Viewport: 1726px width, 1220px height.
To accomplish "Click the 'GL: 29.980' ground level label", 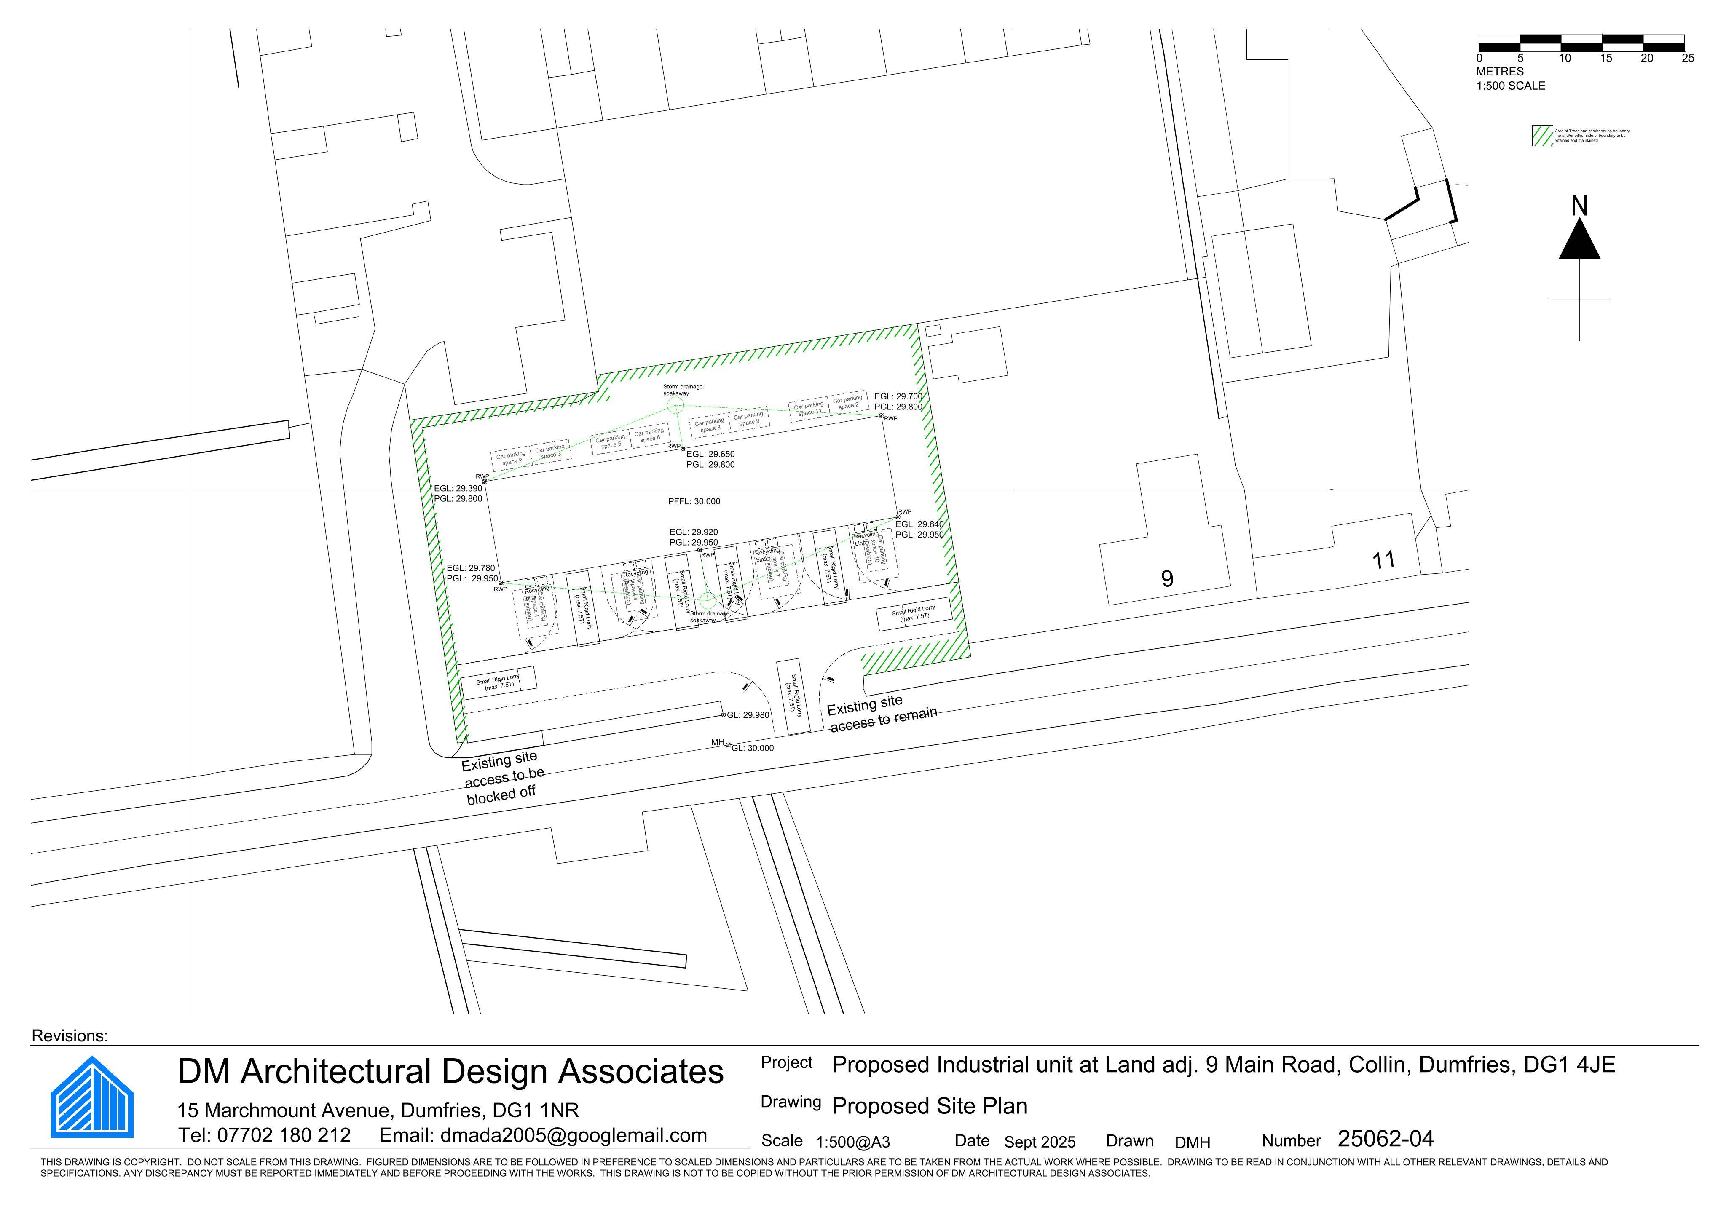I will coord(748,715).
